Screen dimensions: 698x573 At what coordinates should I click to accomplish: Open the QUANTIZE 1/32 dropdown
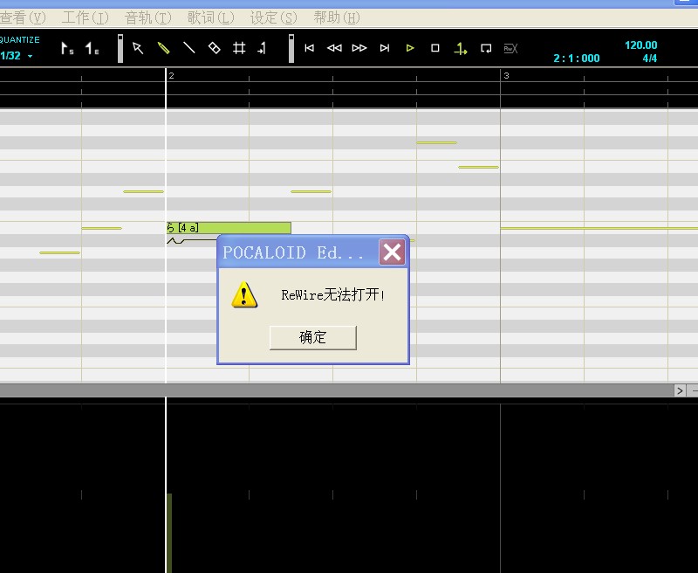[x=17, y=56]
